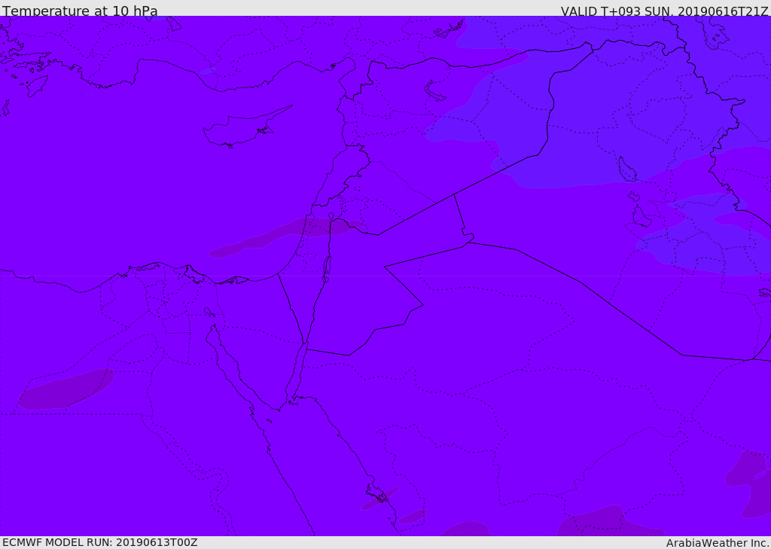Click the 'ECMWF MODEL RUN: 20190613T00Z' label

click(100, 542)
